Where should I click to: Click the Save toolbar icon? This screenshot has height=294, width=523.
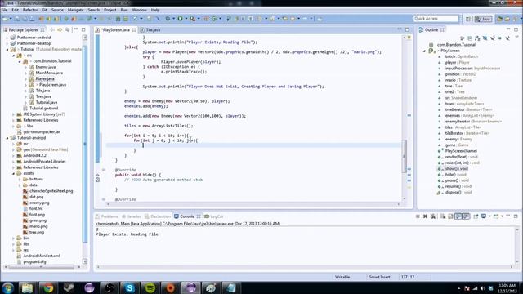pyautogui.click(x=17, y=19)
